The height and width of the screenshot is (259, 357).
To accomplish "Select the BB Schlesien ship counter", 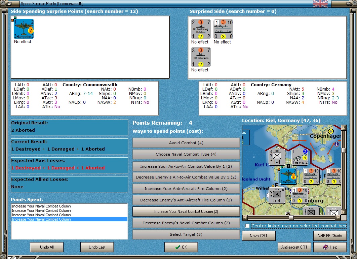I will pos(201,57).
